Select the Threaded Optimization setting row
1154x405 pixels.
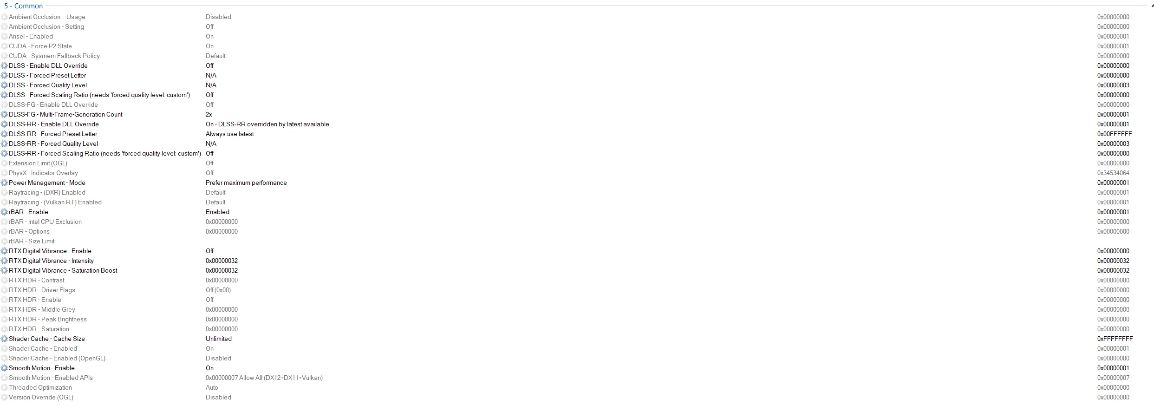pos(40,388)
